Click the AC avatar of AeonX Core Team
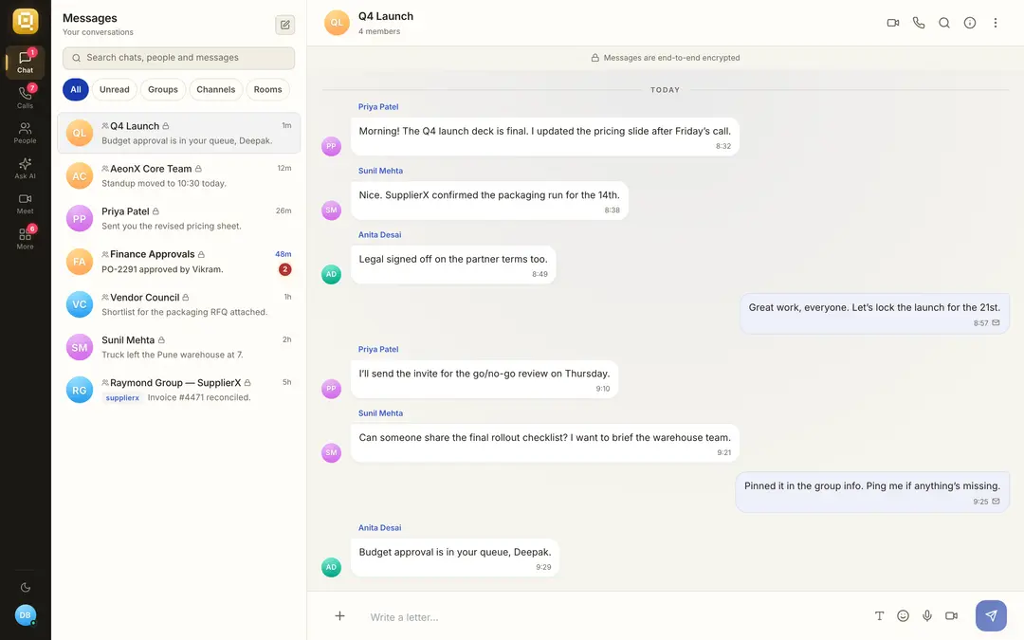 79,175
